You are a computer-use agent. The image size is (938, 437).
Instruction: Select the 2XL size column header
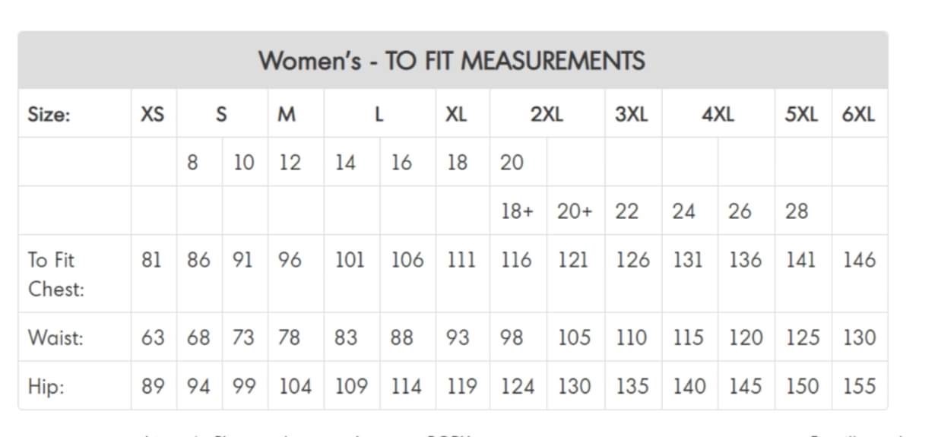pyautogui.click(x=547, y=115)
